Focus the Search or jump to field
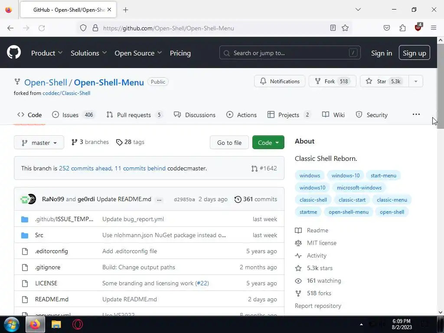Viewport: 444px width, 333px height. point(290,52)
